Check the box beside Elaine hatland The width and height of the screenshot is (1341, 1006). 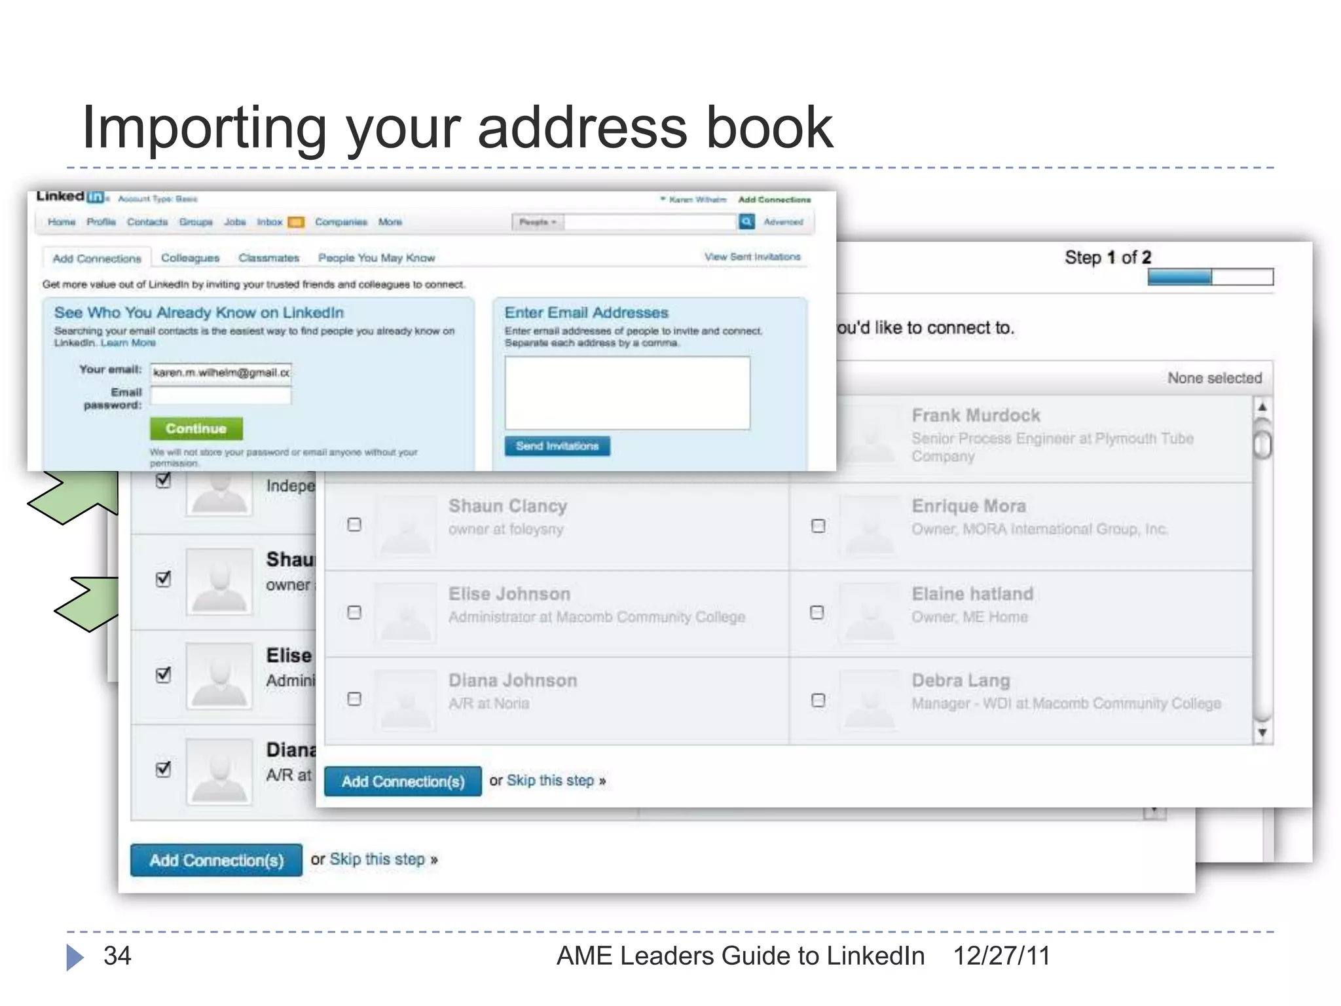point(817,612)
